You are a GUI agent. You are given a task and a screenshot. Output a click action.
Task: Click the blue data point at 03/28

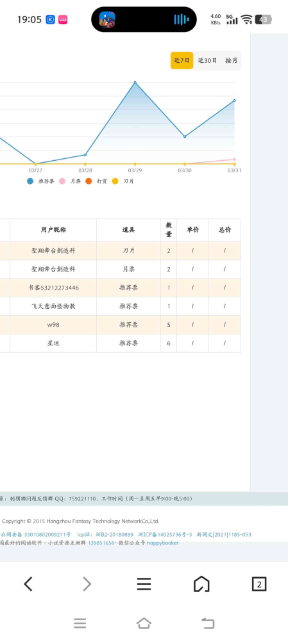85,154
